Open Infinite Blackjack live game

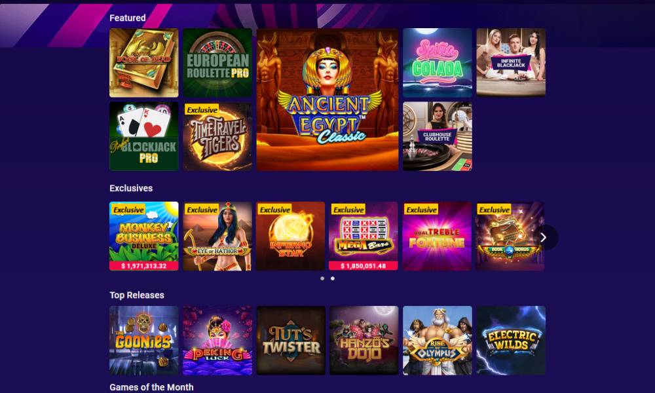coord(511,63)
